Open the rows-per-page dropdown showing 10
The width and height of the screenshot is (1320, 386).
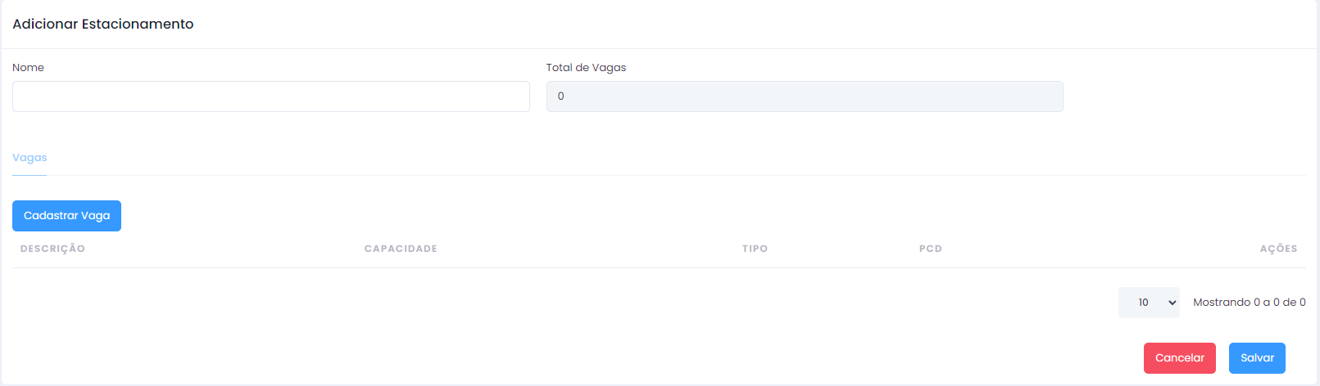pos(1149,303)
